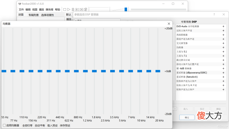Screen dimensions: 229x129
Task: Click the 载入预设 load preset button
Action: (x=53, y=125)
